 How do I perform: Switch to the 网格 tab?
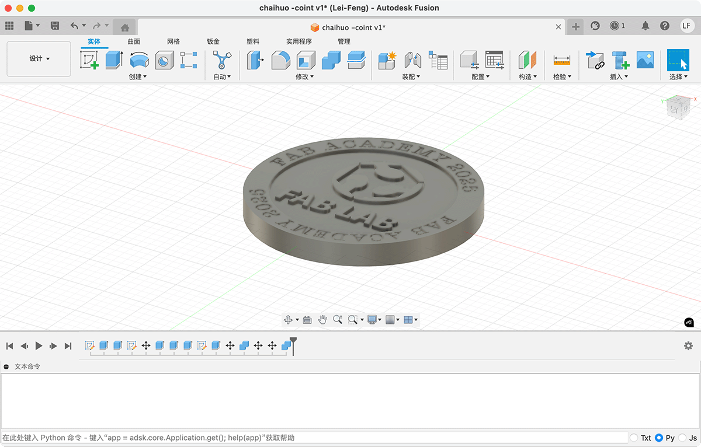[173, 41]
